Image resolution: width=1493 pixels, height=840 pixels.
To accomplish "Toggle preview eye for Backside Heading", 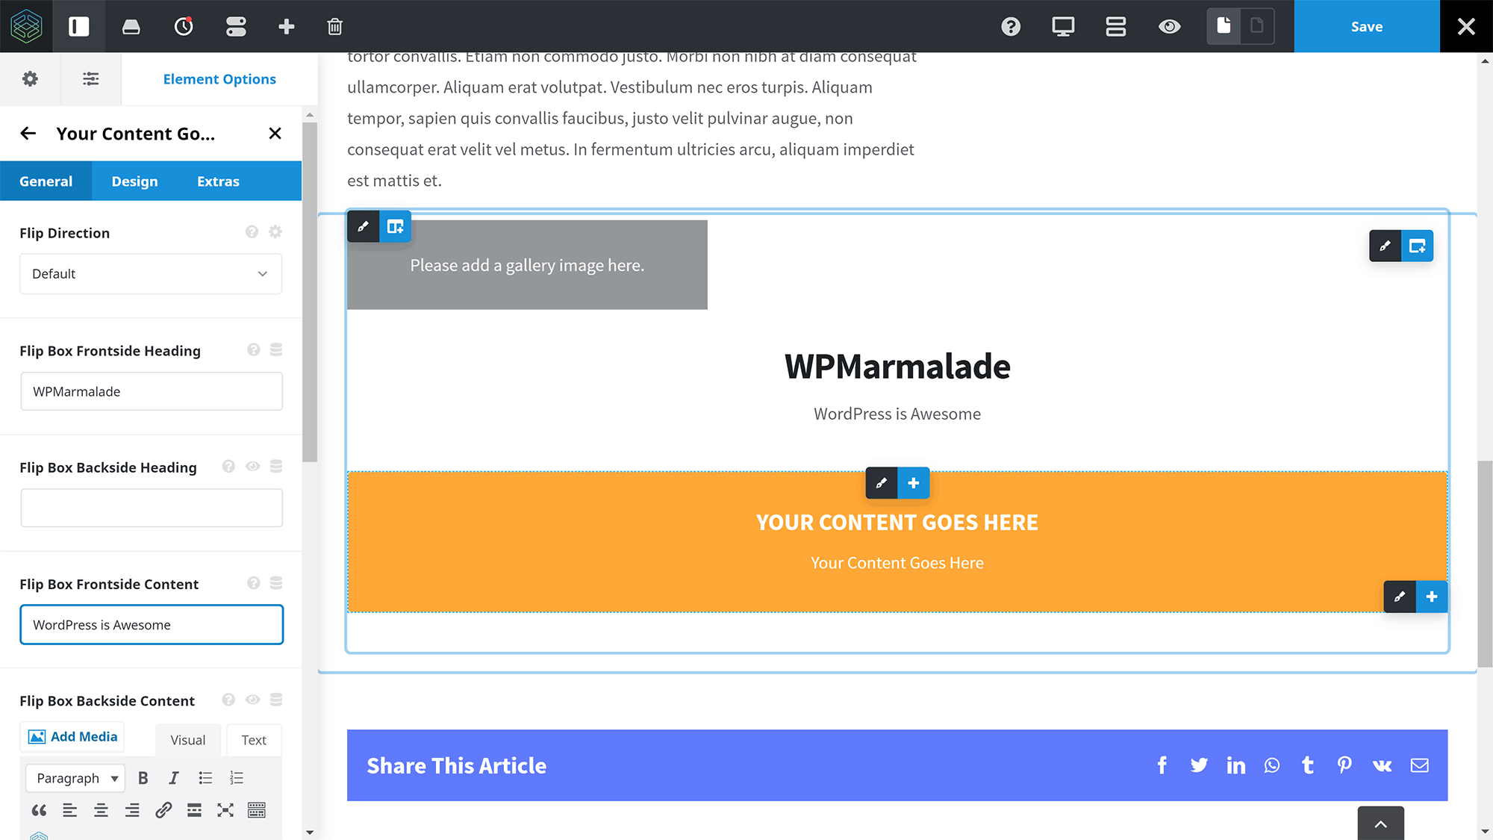I will (x=253, y=467).
